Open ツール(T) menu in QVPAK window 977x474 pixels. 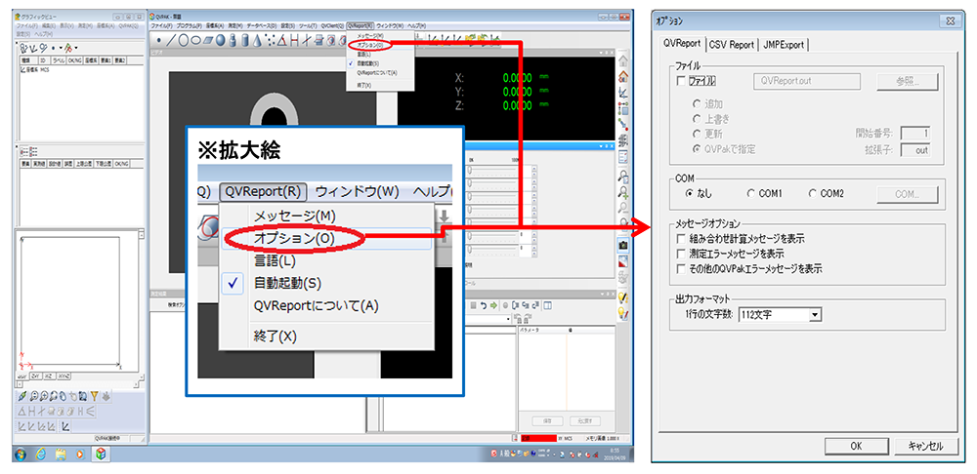[x=308, y=25]
